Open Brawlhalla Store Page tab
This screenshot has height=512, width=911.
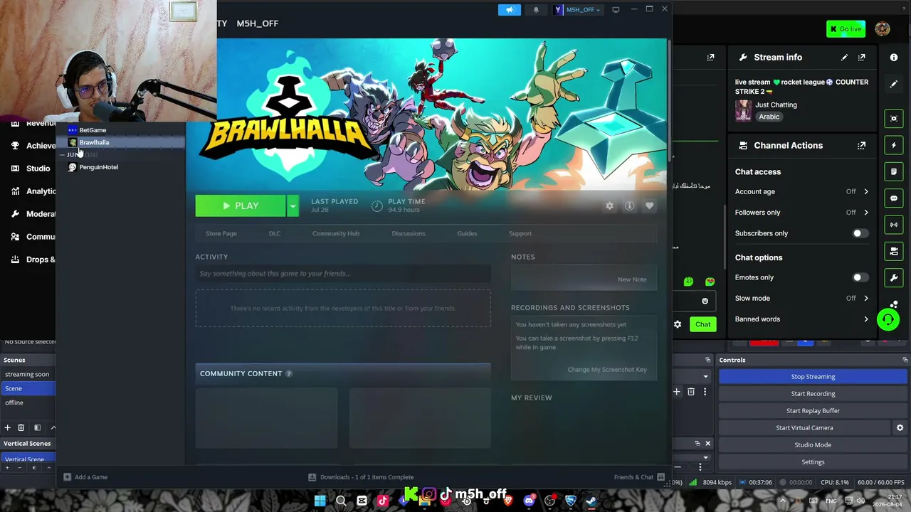click(x=221, y=233)
